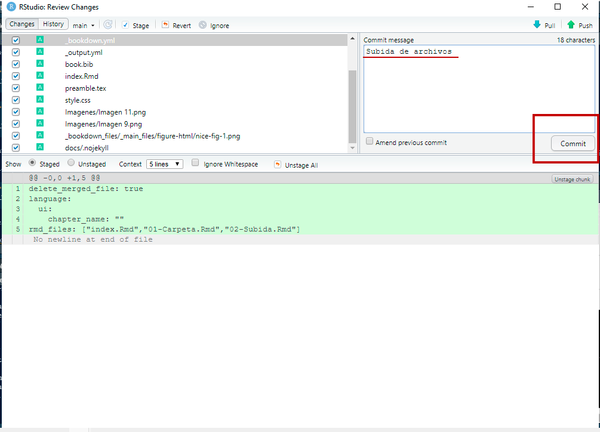Click the Push label
This screenshot has width=600, height=432.
586,26
